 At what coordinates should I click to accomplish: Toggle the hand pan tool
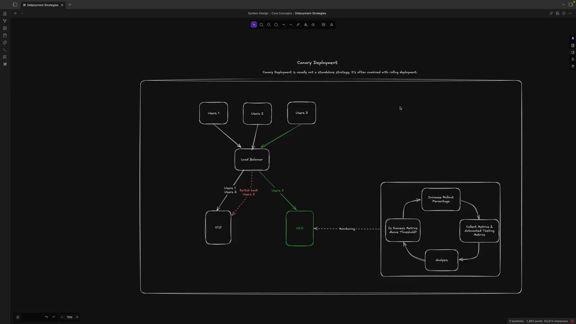click(573, 66)
